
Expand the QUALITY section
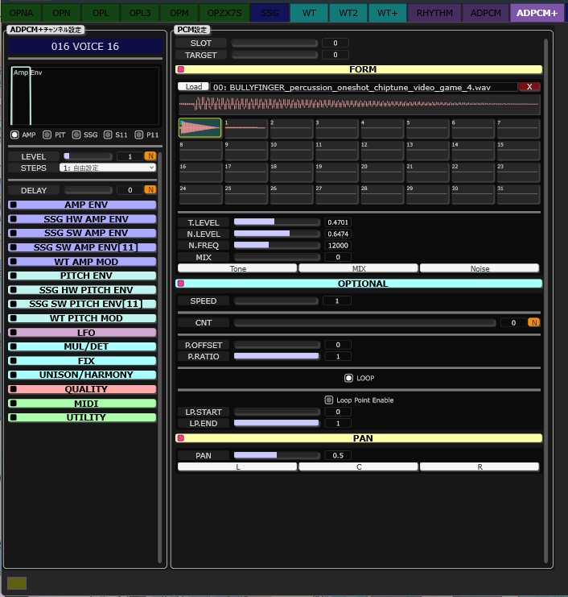(x=82, y=389)
